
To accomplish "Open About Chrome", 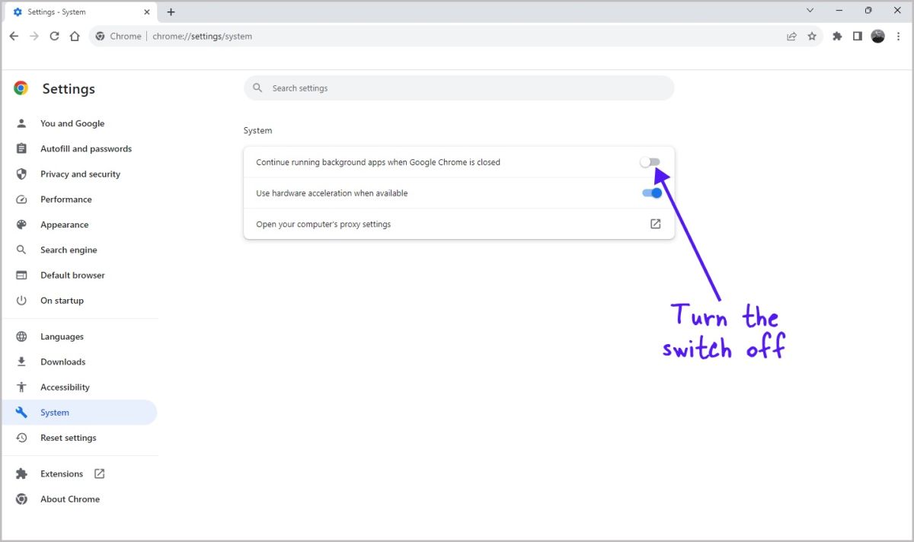I will click(x=70, y=499).
